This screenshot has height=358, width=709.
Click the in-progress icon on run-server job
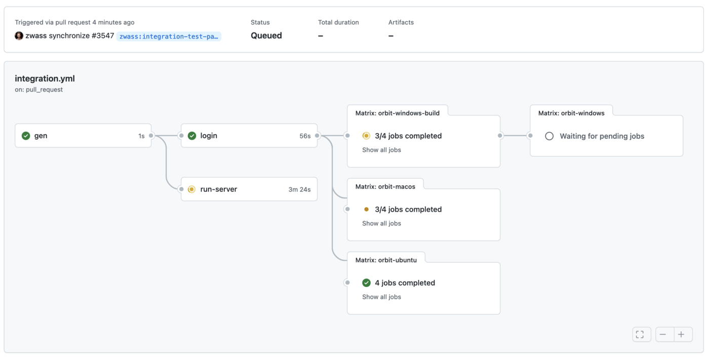(x=191, y=189)
